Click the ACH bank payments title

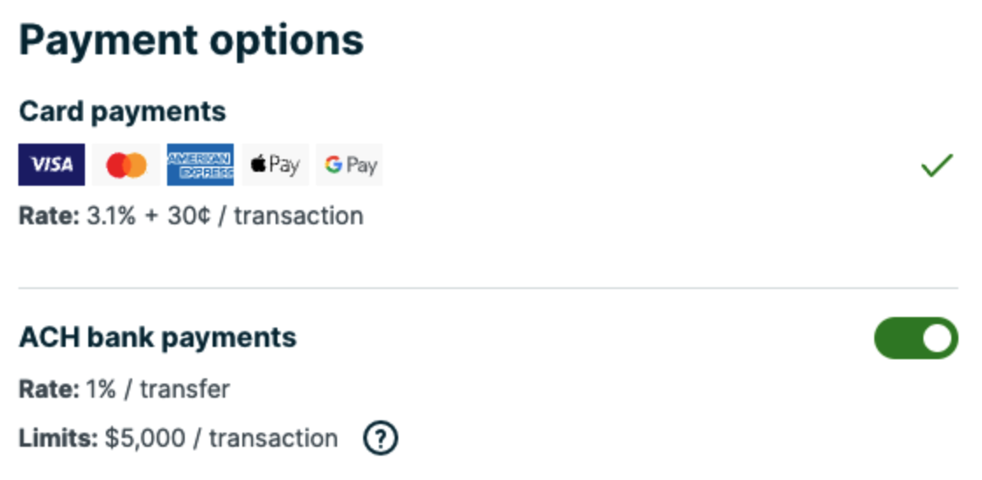tap(158, 337)
